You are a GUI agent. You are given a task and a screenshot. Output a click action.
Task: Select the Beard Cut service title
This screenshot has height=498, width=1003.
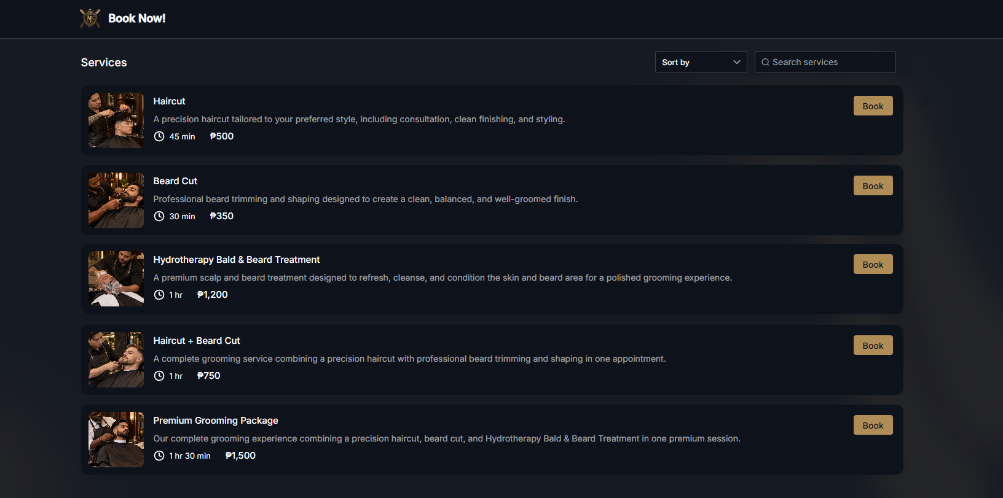(175, 181)
